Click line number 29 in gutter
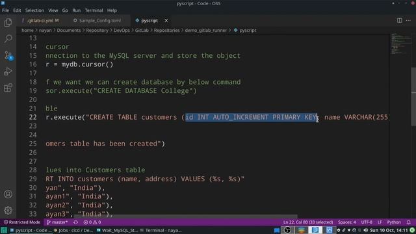This screenshot has width=416, height=234. click(33, 179)
